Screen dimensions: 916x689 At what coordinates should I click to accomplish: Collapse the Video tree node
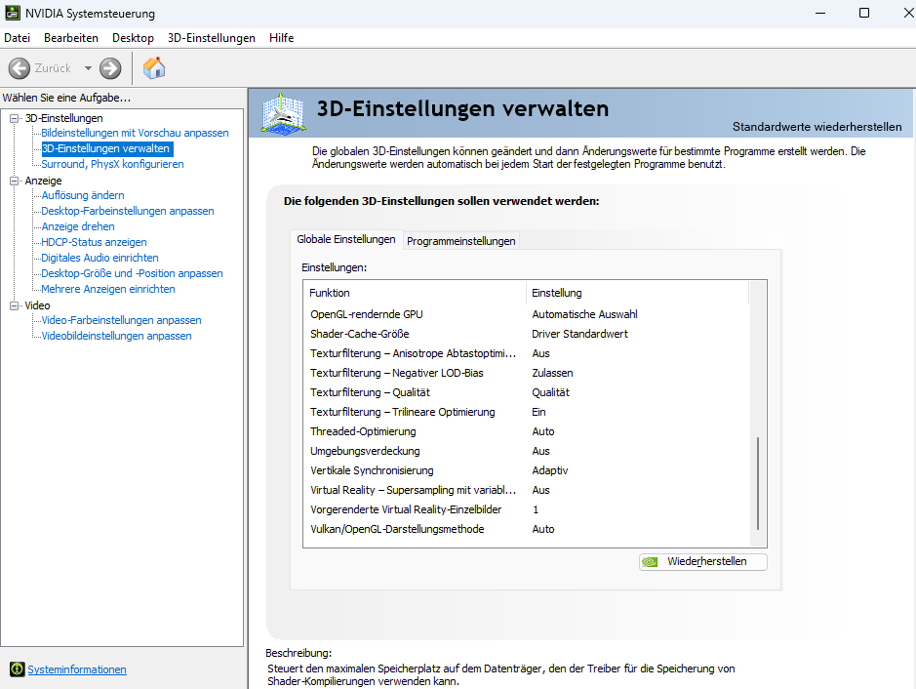point(14,305)
